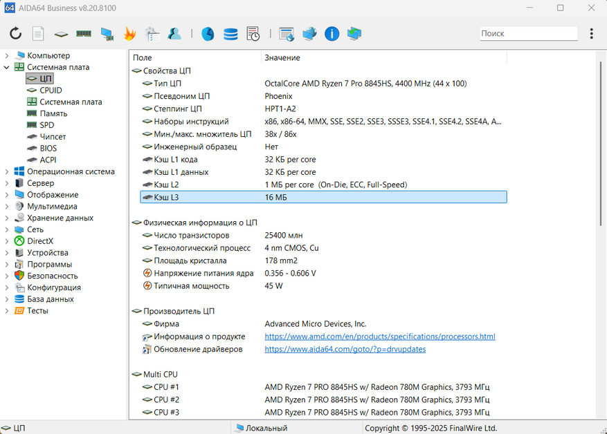Open the Report document icon

[38, 34]
